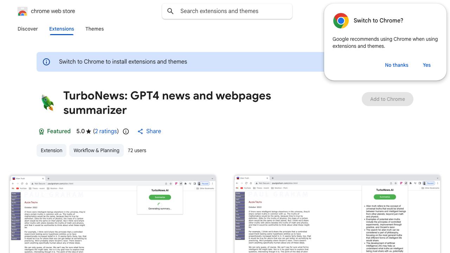The image size is (450, 253).
Task: Dismiss popup with No thanks
Action: click(397, 65)
